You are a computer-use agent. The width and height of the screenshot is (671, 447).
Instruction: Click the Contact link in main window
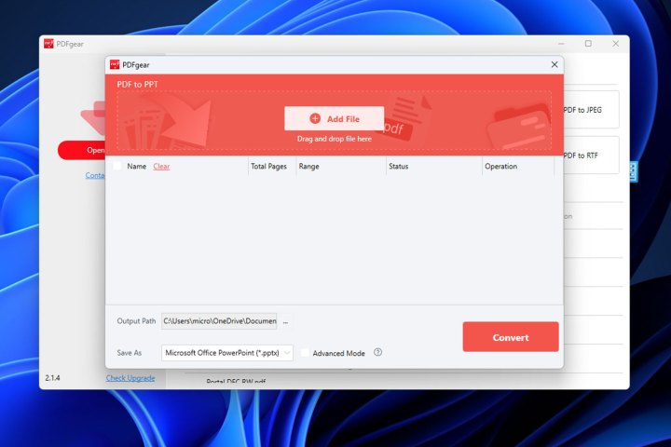pyautogui.click(x=95, y=175)
